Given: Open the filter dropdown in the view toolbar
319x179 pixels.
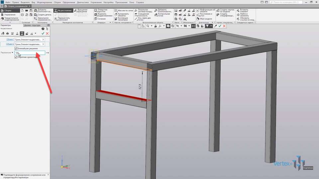Looking at the screenshot, I should (211, 26).
